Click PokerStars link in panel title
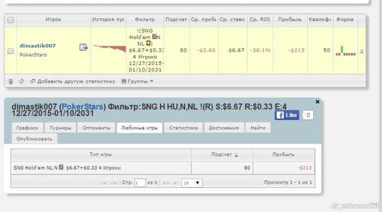Image resolution: width=382 pixels, height=212 pixels. point(82,107)
